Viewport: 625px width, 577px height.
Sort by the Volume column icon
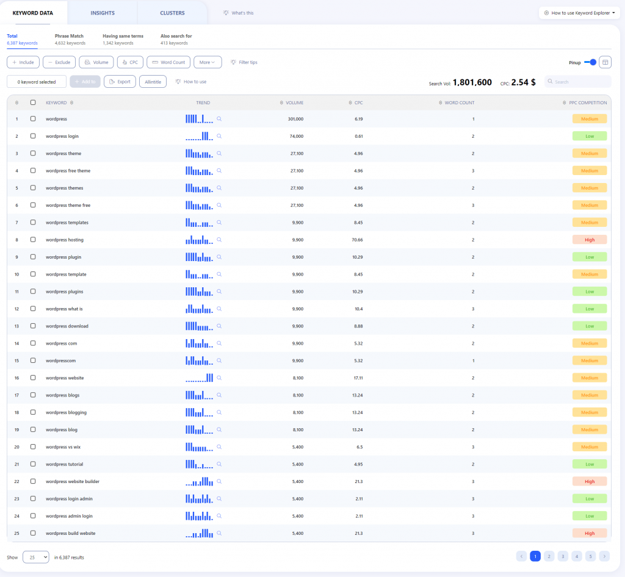point(281,102)
